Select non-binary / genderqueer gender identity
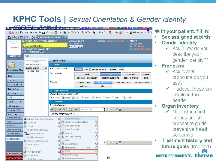The image size is (216, 162). coord(87,78)
